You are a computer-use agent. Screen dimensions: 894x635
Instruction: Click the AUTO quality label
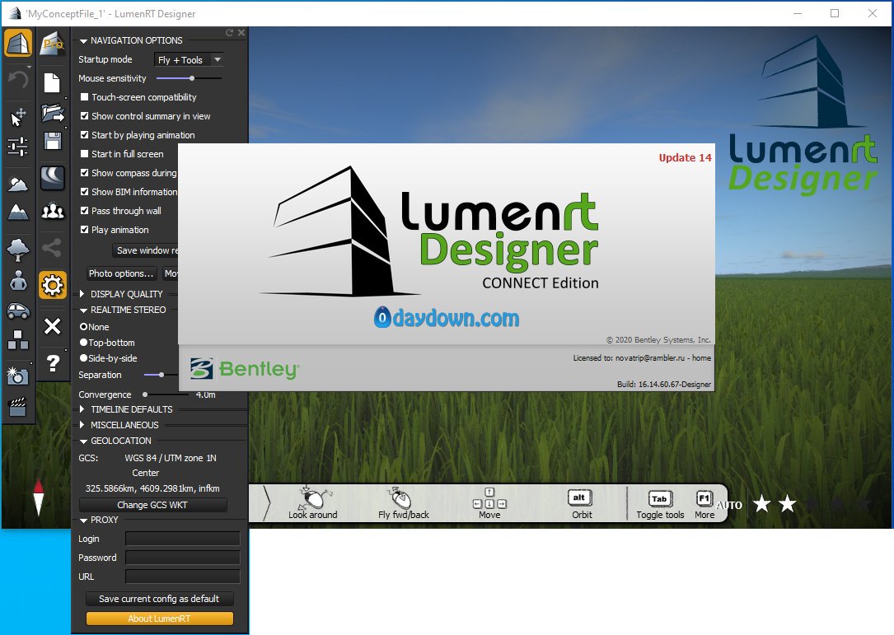pyautogui.click(x=729, y=505)
